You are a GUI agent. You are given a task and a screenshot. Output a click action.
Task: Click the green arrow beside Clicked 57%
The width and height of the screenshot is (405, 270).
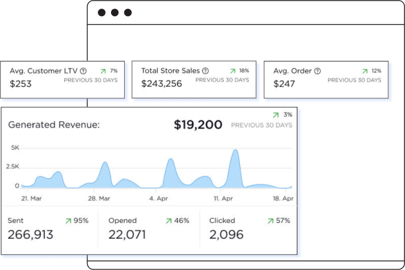click(270, 221)
